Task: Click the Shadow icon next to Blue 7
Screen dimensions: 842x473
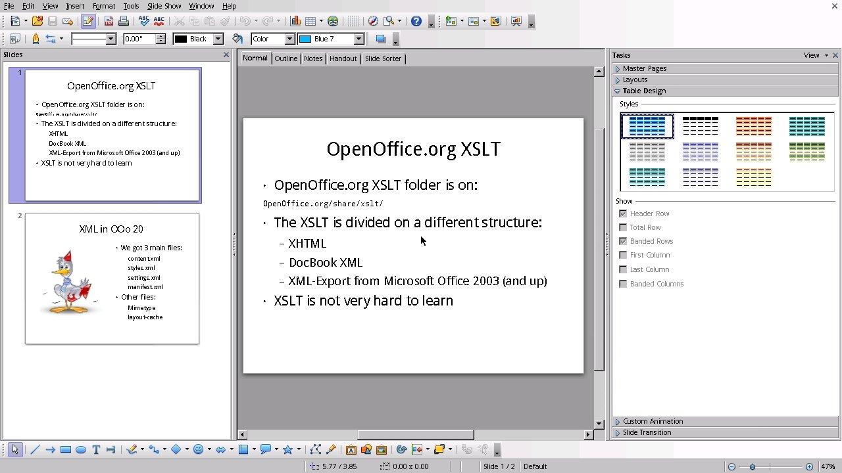Action: pyautogui.click(x=380, y=39)
